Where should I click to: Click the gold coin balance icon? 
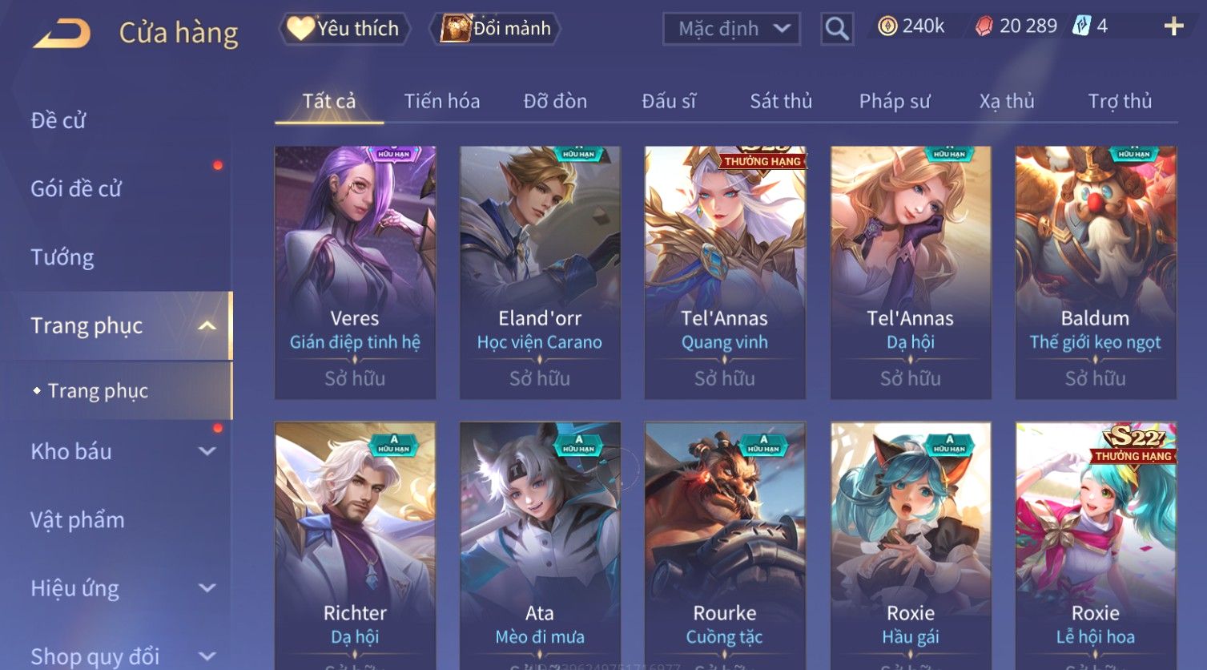(x=887, y=26)
